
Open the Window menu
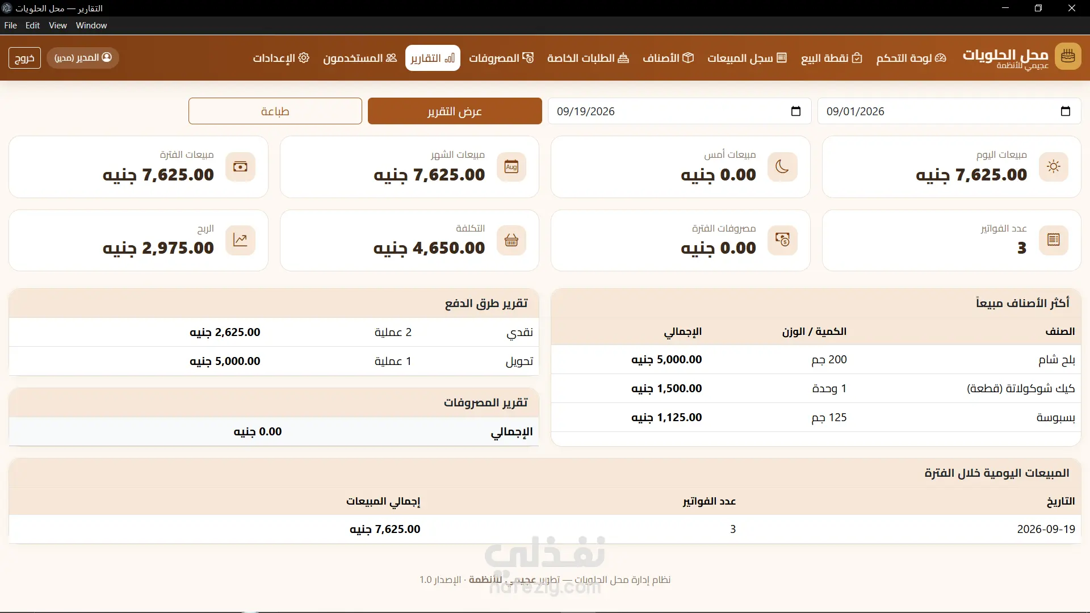coord(91,26)
